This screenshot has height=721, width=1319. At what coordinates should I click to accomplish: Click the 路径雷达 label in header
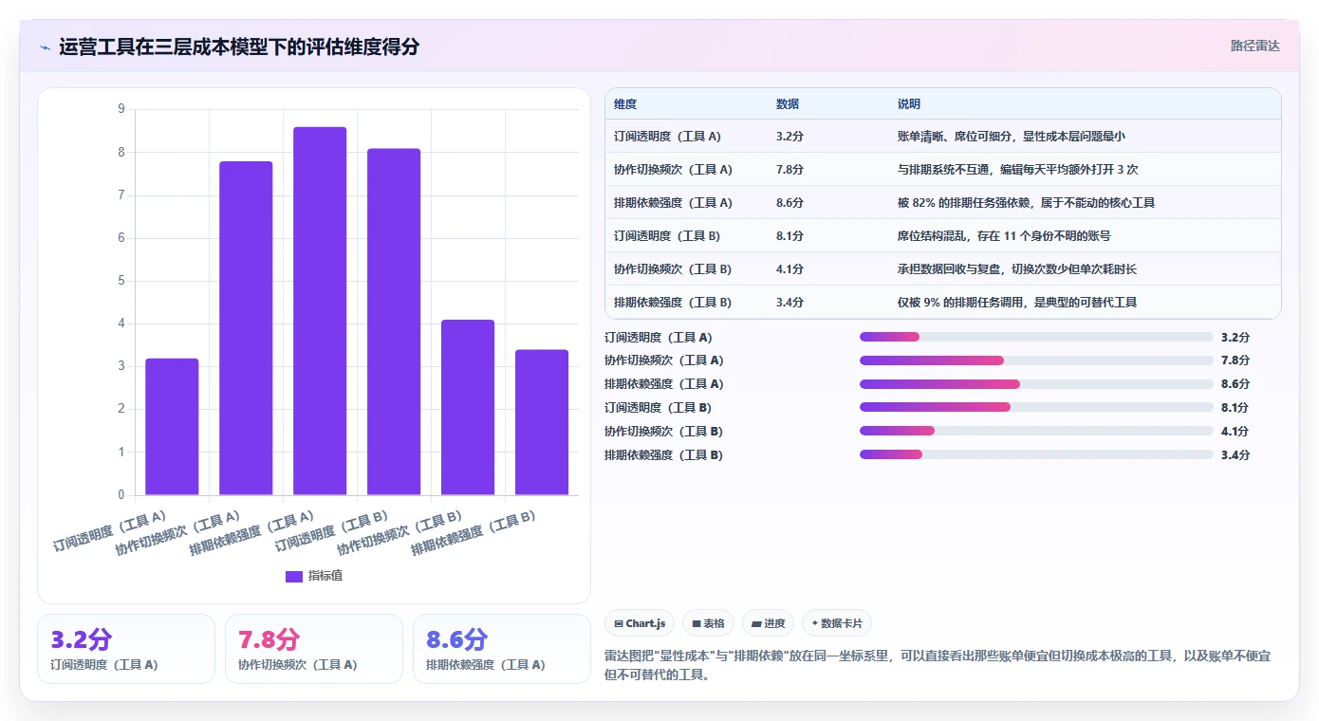point(1255,46)
